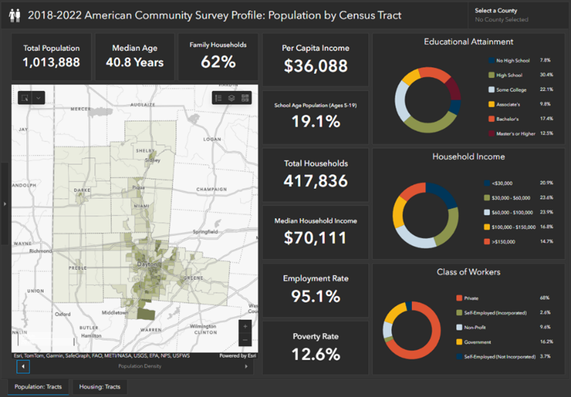Click the Esri, TomTom map attribution text
Viewport: 571px width, 397px height.
pyautogui.click(x=102, y=355)
